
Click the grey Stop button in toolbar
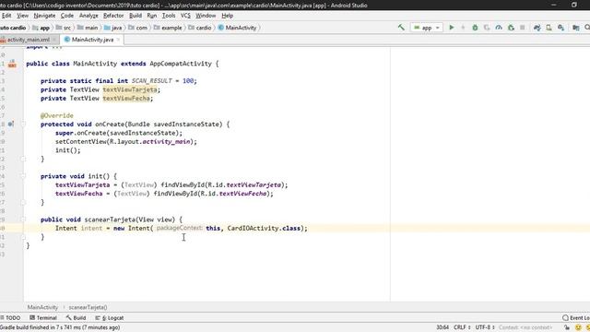pos(523,28)
